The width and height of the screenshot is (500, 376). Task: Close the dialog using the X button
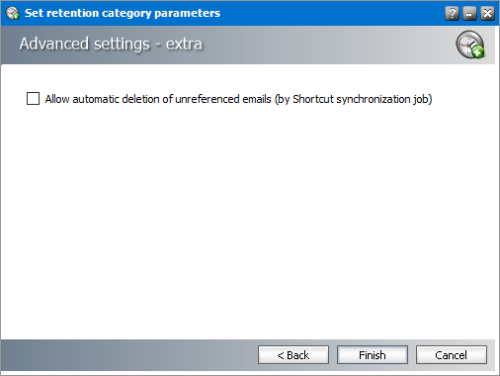487,14
